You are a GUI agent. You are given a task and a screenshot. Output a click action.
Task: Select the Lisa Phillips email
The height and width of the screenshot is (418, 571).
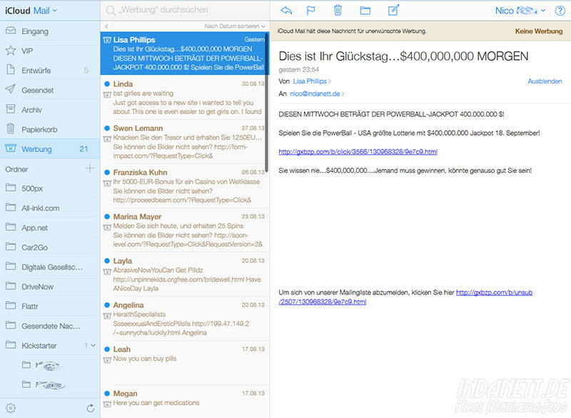click(184, 54)
